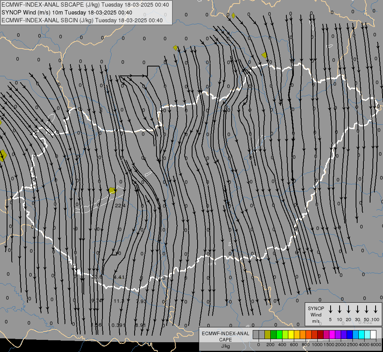Click the 1.56 value on the map
Viewport: 383px width, 352px height.
96,325
